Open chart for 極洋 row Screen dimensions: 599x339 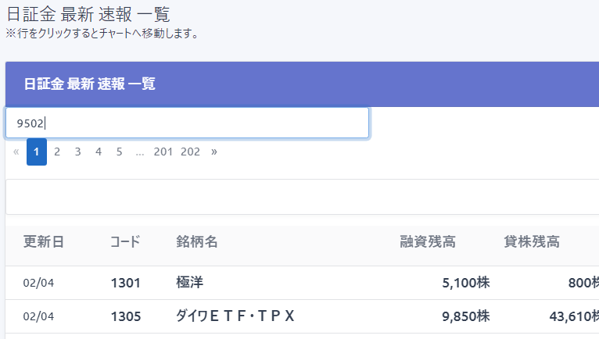pos(190,283)
